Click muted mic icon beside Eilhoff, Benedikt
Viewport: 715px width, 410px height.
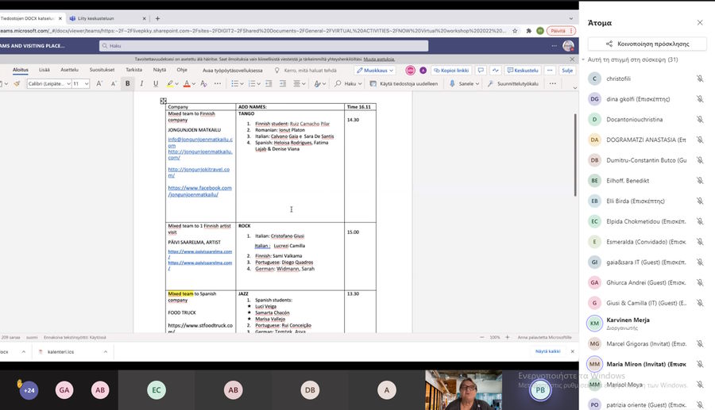700,181
